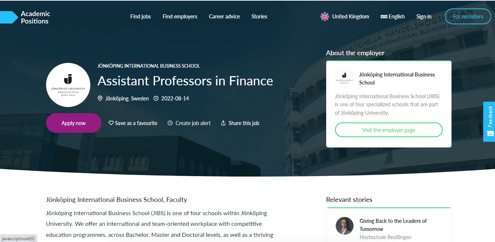Open Career advice section

pyautogui.click(x=224, y=17)
